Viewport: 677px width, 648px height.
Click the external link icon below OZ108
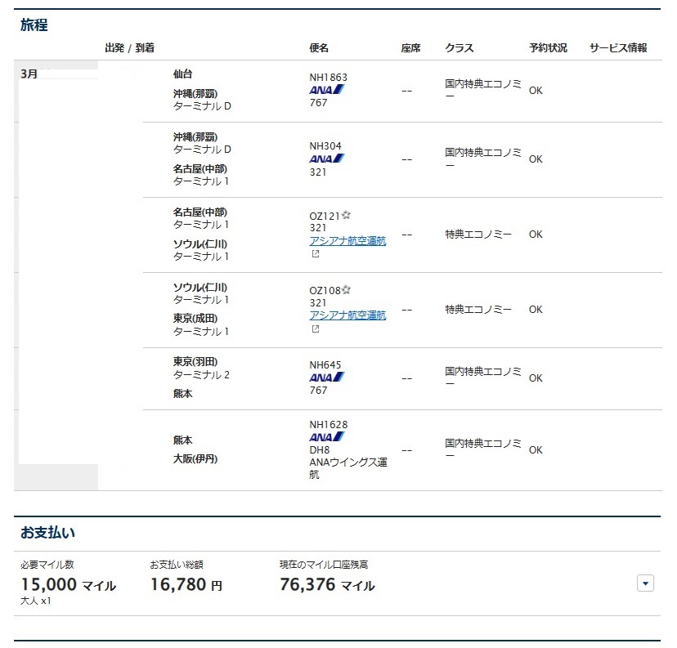[315, 329]
